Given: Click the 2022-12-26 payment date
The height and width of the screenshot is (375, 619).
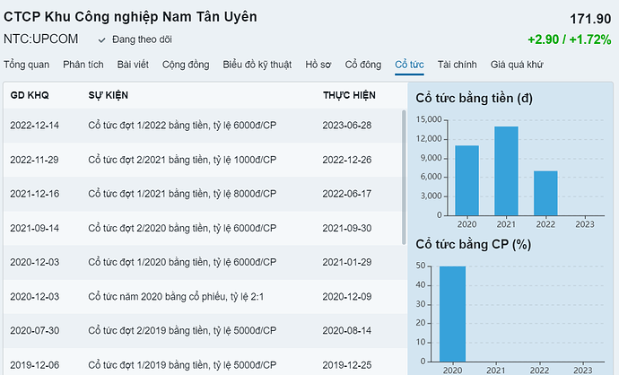Looking at the screenshot, I should tap(347, 160).
